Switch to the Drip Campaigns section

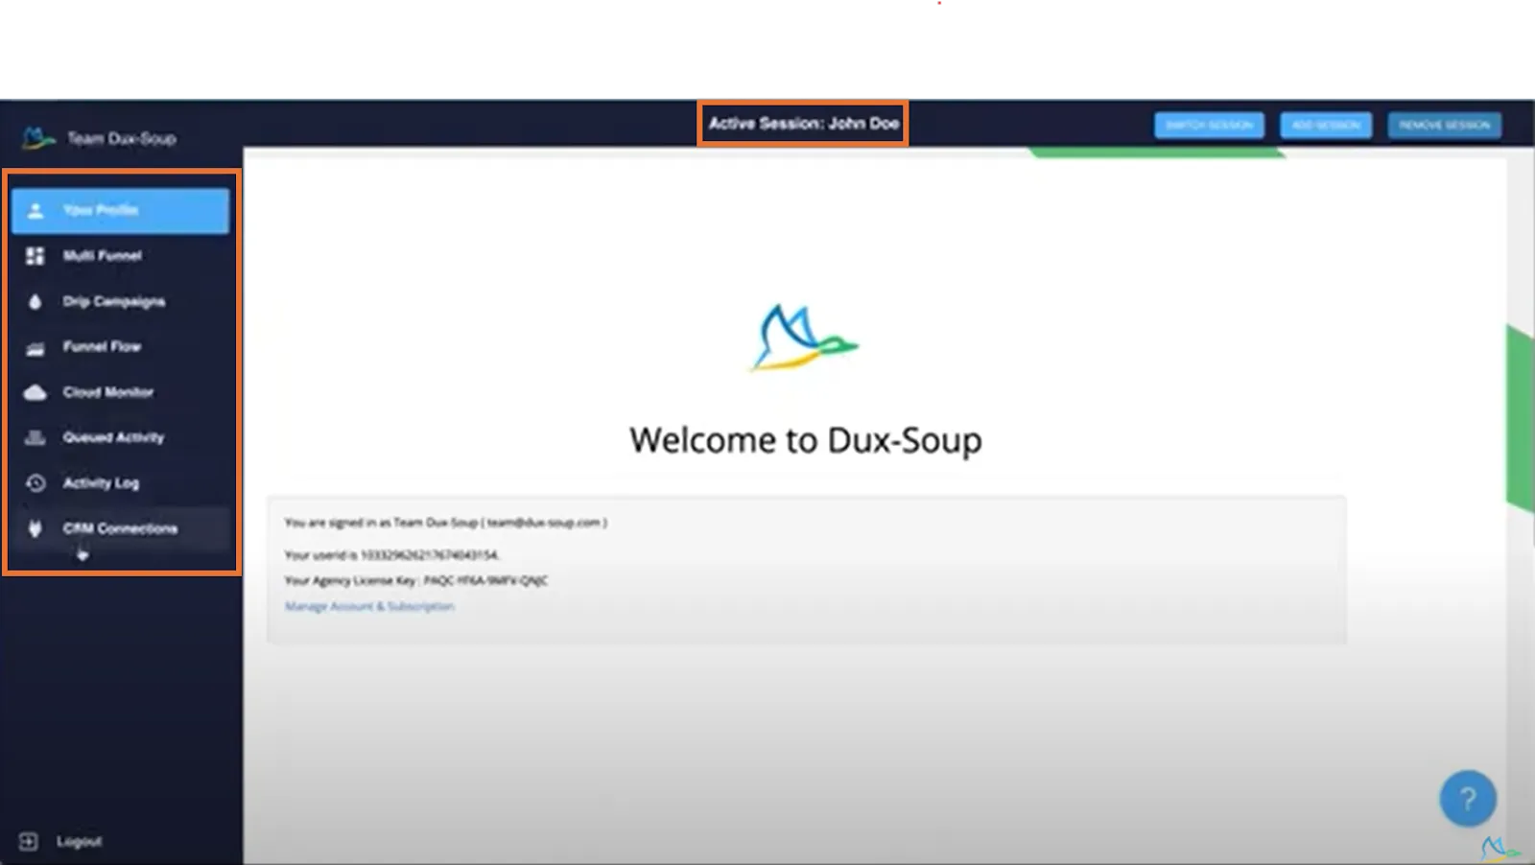point(113,301)
